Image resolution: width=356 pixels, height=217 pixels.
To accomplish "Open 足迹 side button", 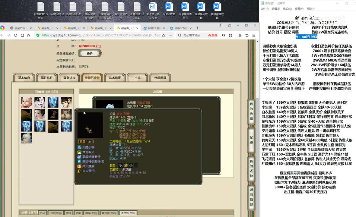I will coord(251,140).
